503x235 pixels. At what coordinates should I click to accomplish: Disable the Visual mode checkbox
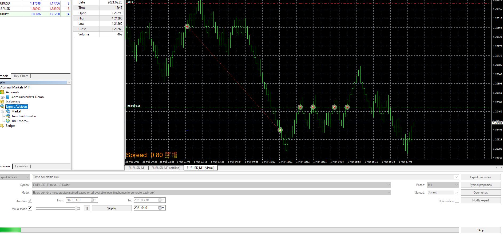30,208
